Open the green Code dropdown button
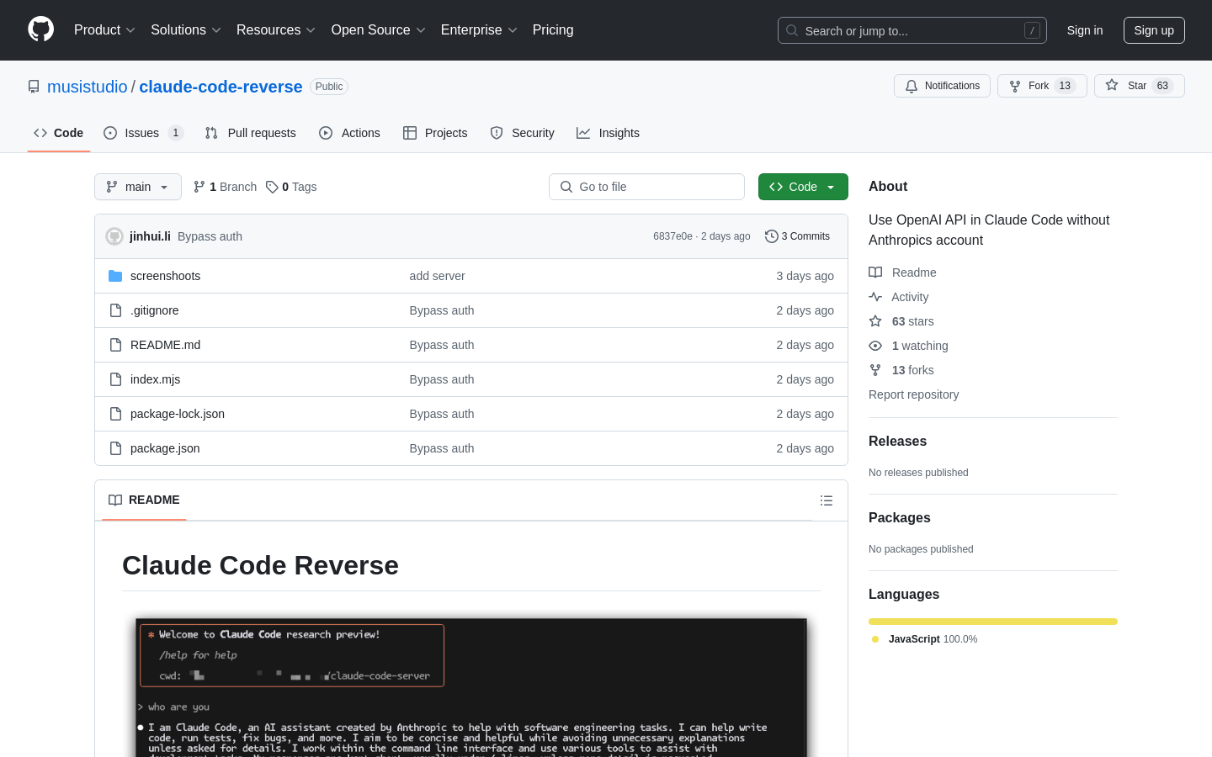 coord(803,187)
